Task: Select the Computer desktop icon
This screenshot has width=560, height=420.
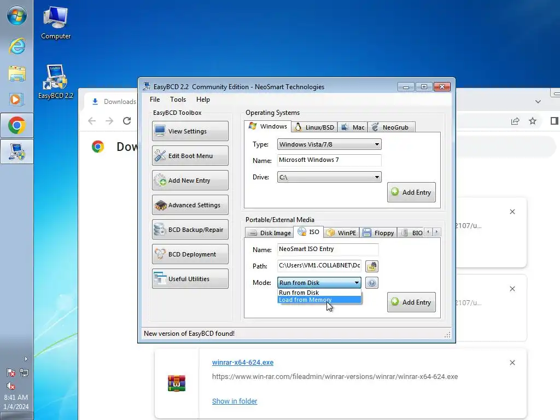Action: pyautogui.click(x=55, y=23)
